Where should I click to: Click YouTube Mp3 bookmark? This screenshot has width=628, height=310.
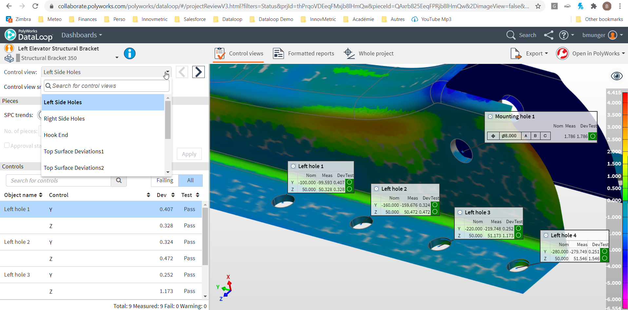431,19
